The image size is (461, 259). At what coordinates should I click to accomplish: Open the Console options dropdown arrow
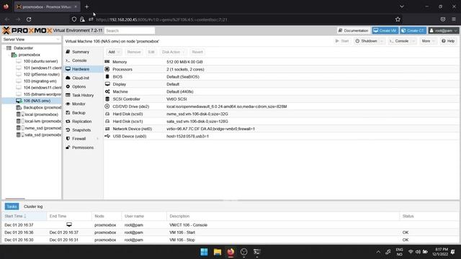click(x=413, y=41)
